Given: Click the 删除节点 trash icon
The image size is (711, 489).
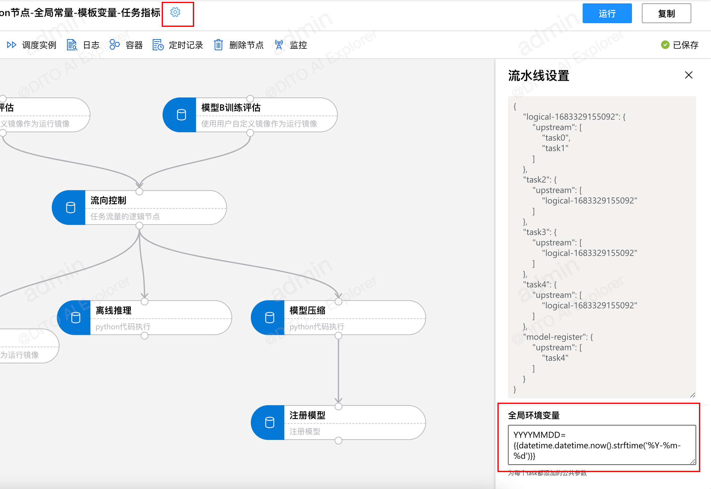Looking at the screenshot, I should [x=218, y=45].
